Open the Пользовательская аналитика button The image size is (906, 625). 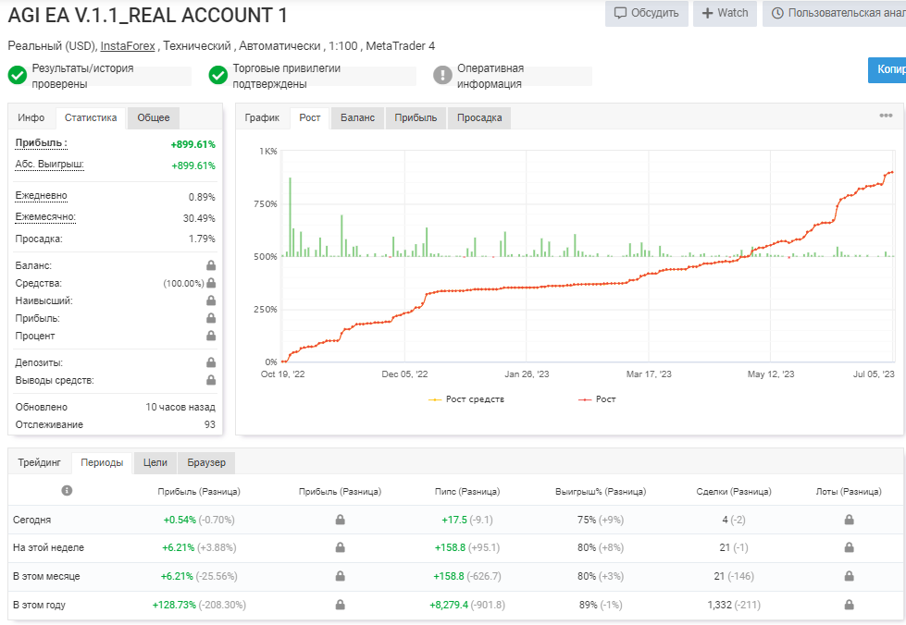tap(835, 13)
